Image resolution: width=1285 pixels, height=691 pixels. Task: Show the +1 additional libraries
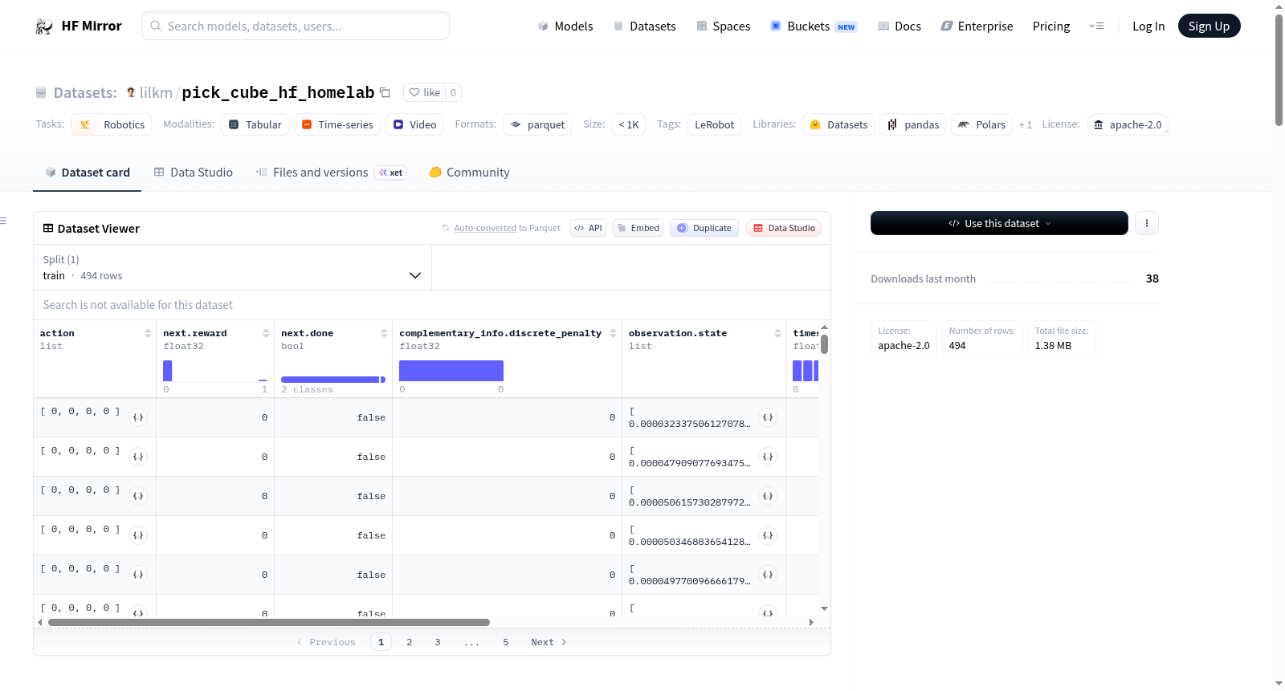pyautogui.click(x=1026, y=124)
